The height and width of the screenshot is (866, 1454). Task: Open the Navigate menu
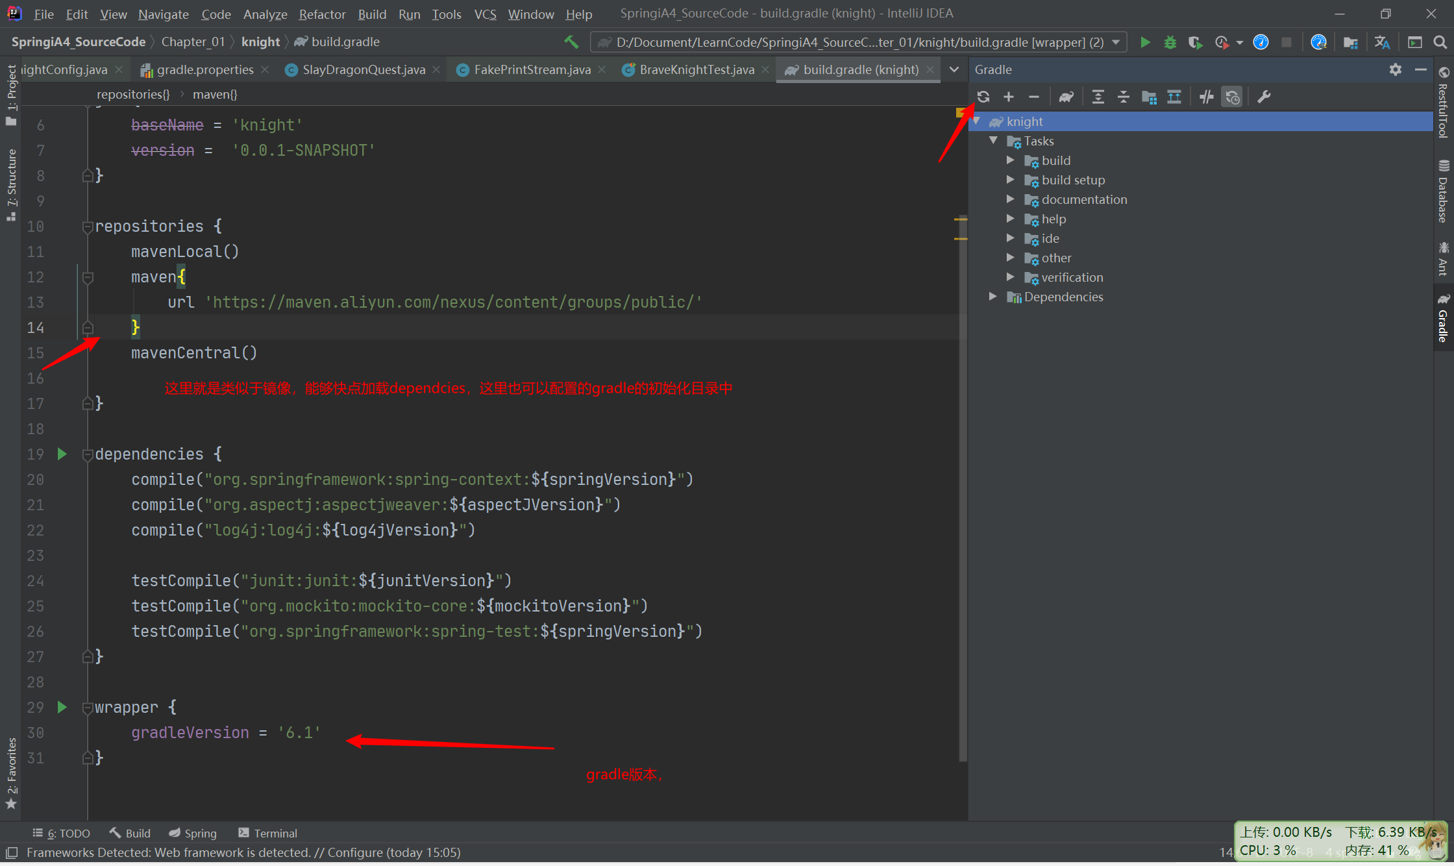pos(164,14)
